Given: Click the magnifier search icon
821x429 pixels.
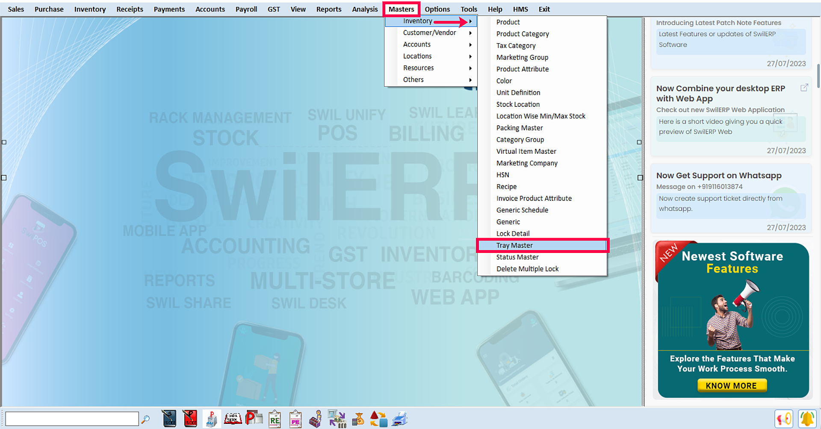Looking at the screenshot, I should point(145,419).
